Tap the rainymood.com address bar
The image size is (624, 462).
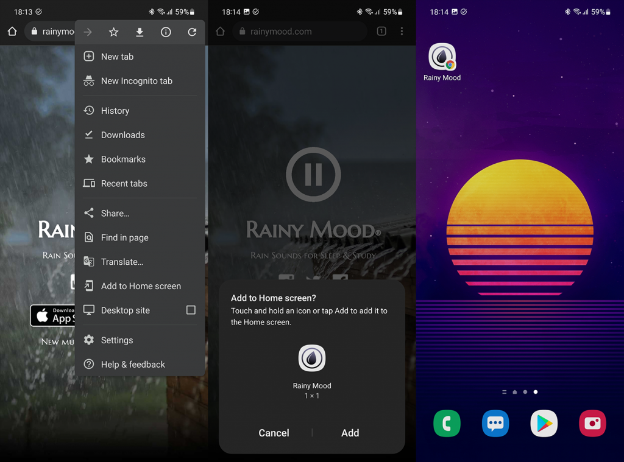[300, 32]
